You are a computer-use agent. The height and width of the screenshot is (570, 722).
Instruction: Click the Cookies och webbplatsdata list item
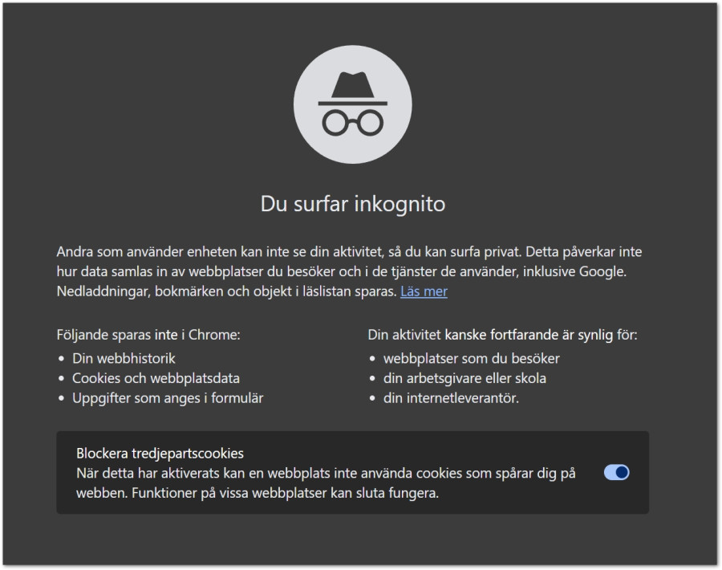pos(156,378)
